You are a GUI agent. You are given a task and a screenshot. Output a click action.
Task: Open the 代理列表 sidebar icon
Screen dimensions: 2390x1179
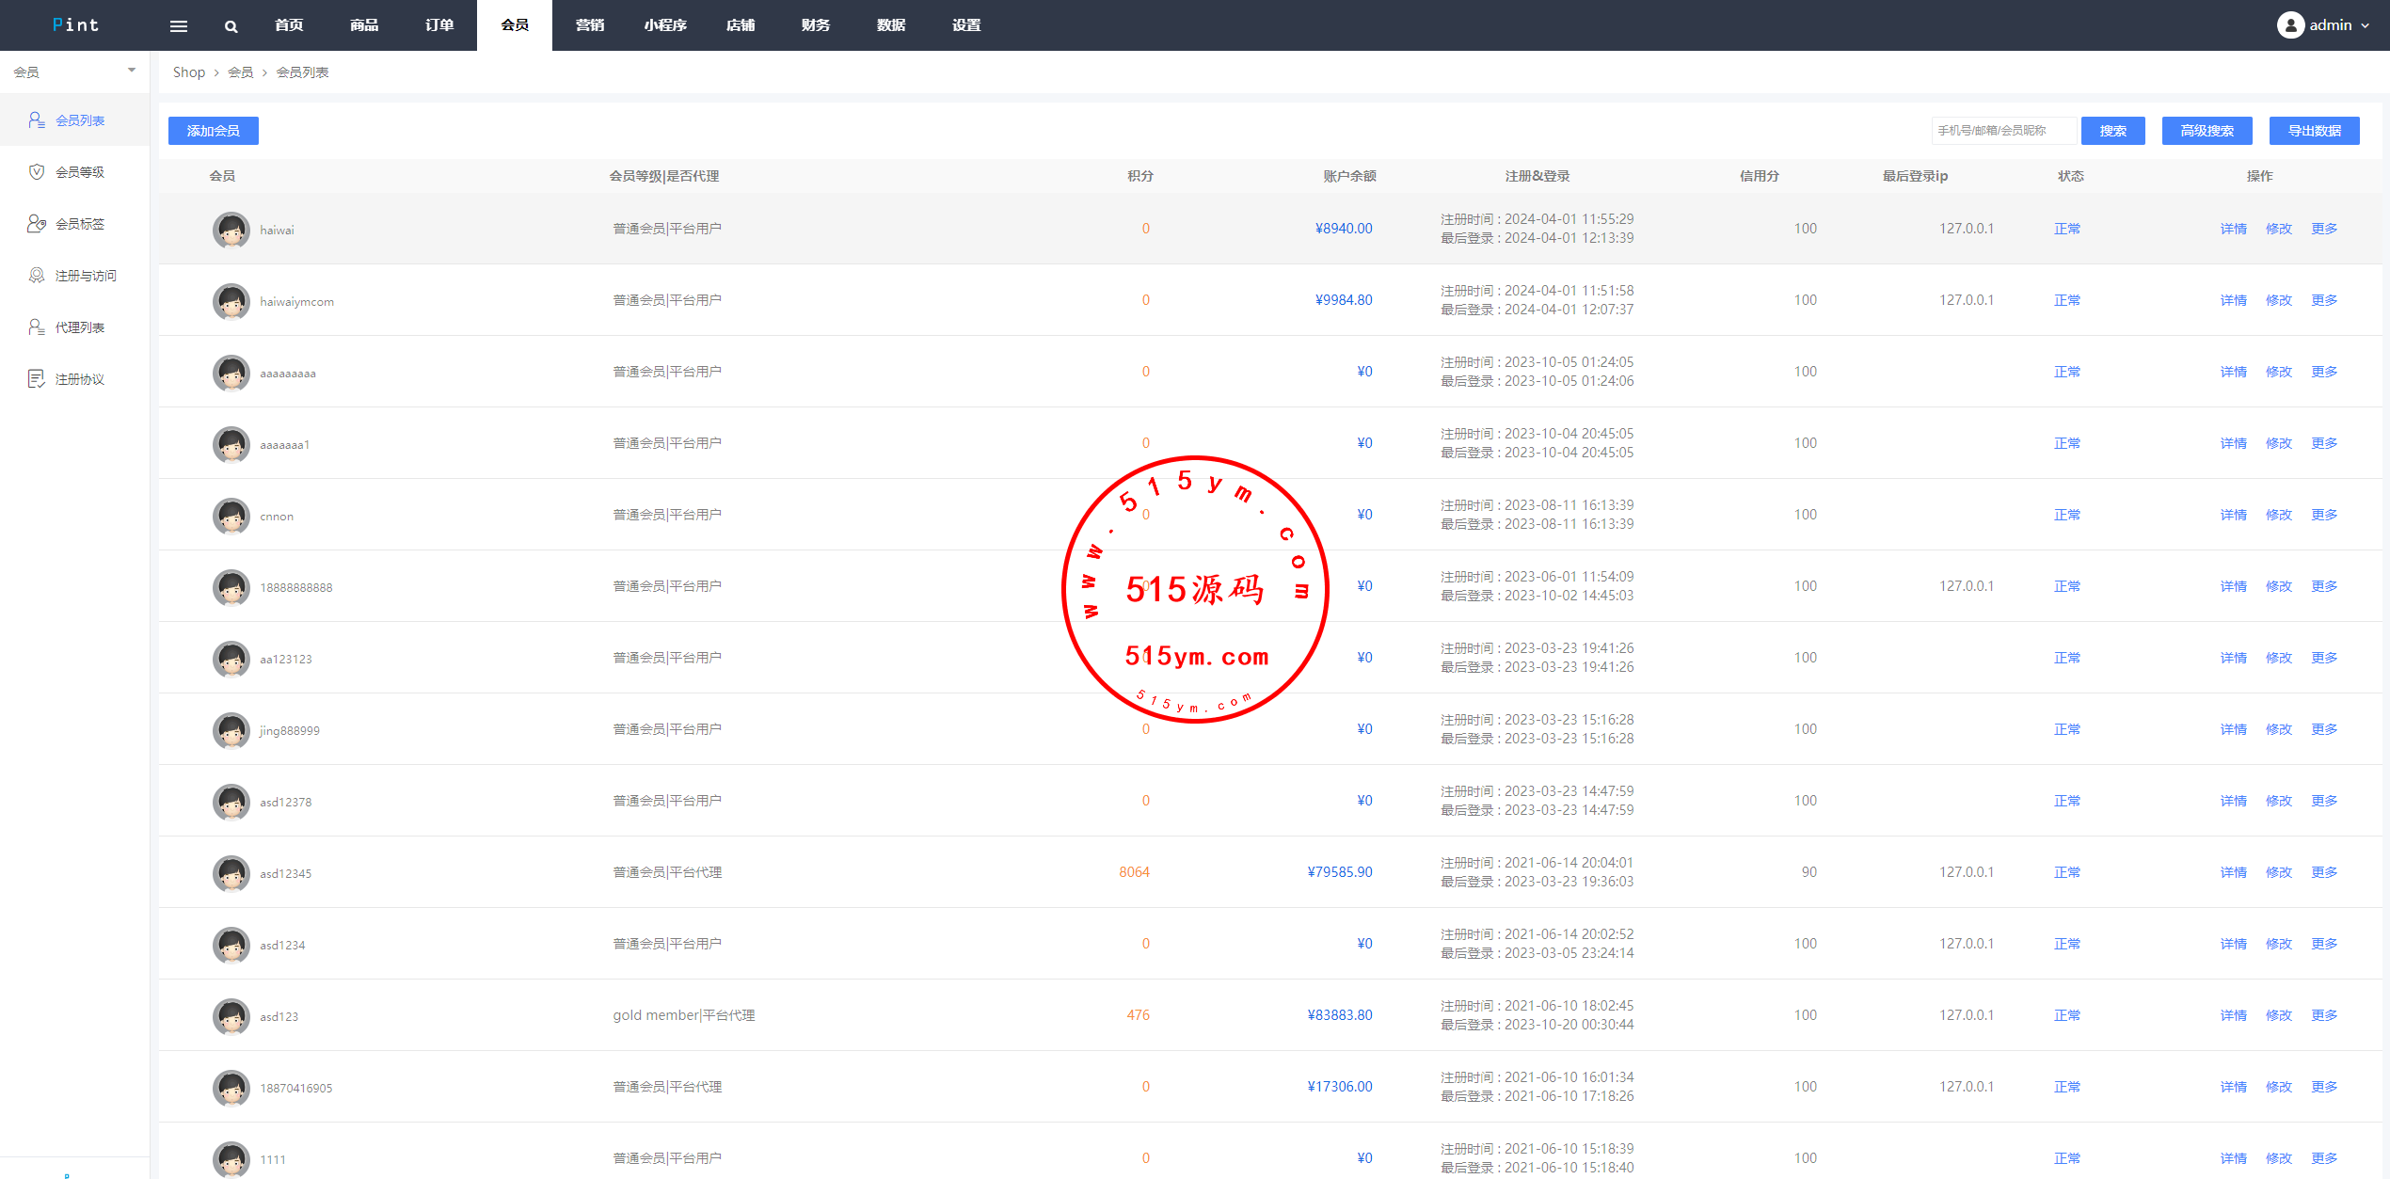(36, 327)
